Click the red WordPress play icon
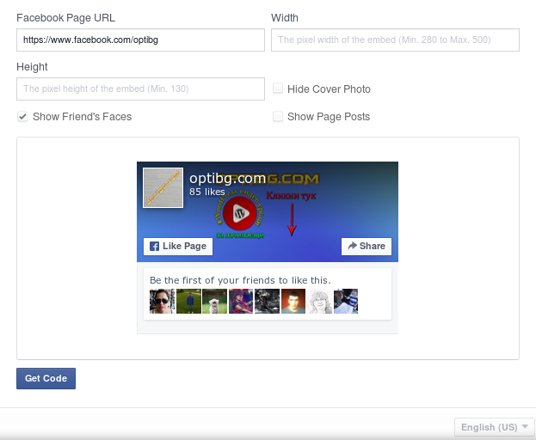This screenshot has width=536, height=440. 240,213
